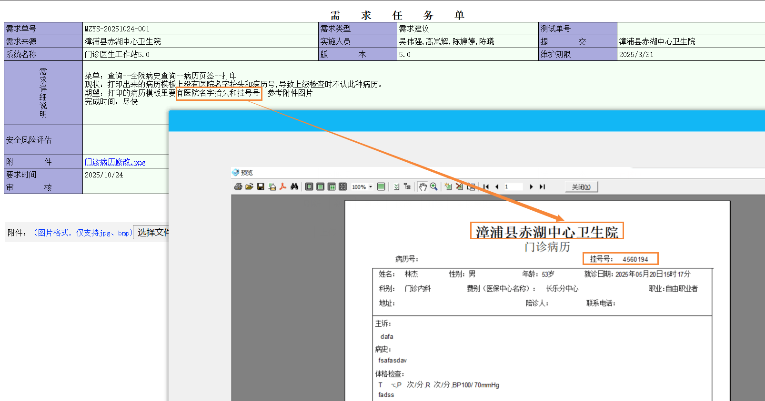Image resolution: width=765 pixels, height=401 pixels.
Task: Export preview to PDF icon
Action: tap(283, 187)
